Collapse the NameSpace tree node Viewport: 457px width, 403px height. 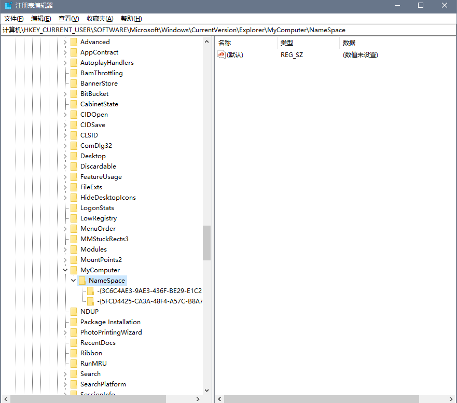point(74,281)
